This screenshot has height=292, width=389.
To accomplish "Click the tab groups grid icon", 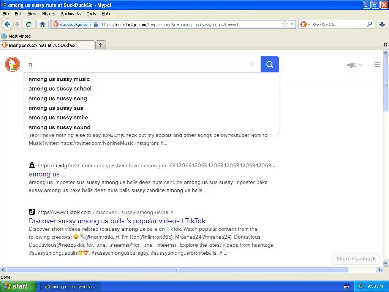I will point(385,45).
